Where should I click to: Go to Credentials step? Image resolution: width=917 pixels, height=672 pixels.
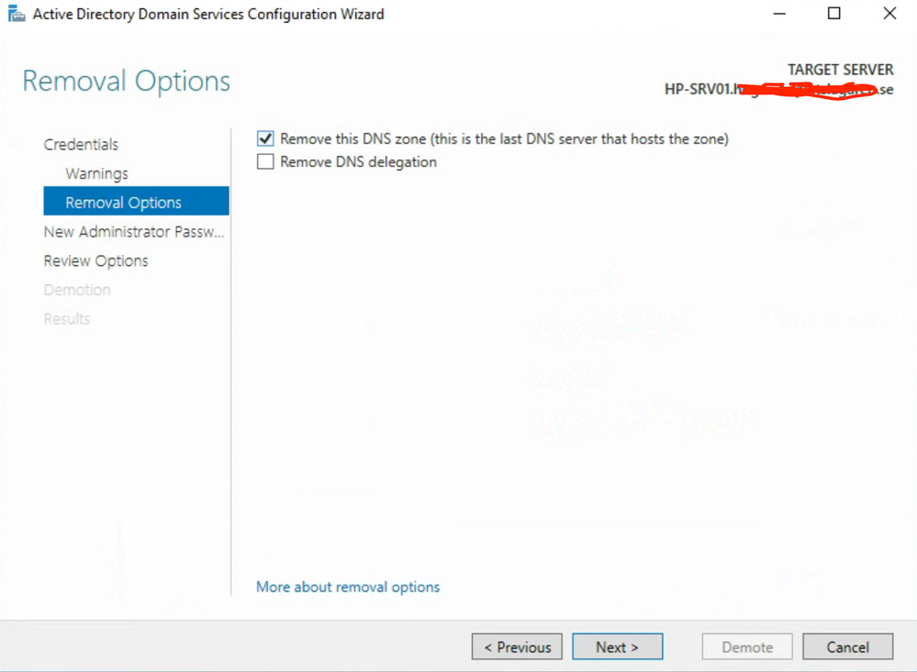tap(81, 144)
